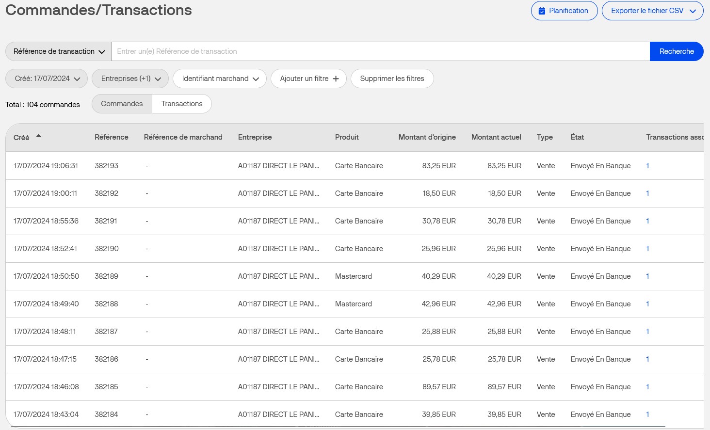Expand the Exporter le fichier CSV chevron

pos(693,11)
